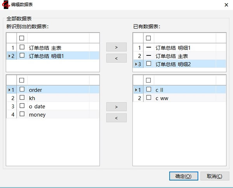The height and width of the screenshot is (188, 233).
Task: Toggle checkbox for 订单总结 明细2 in existing tables
Action: 148,64
